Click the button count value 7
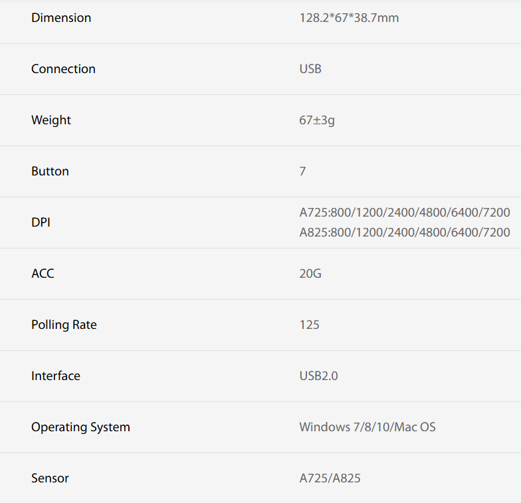 pyautogui.click(x=303, y=171)
